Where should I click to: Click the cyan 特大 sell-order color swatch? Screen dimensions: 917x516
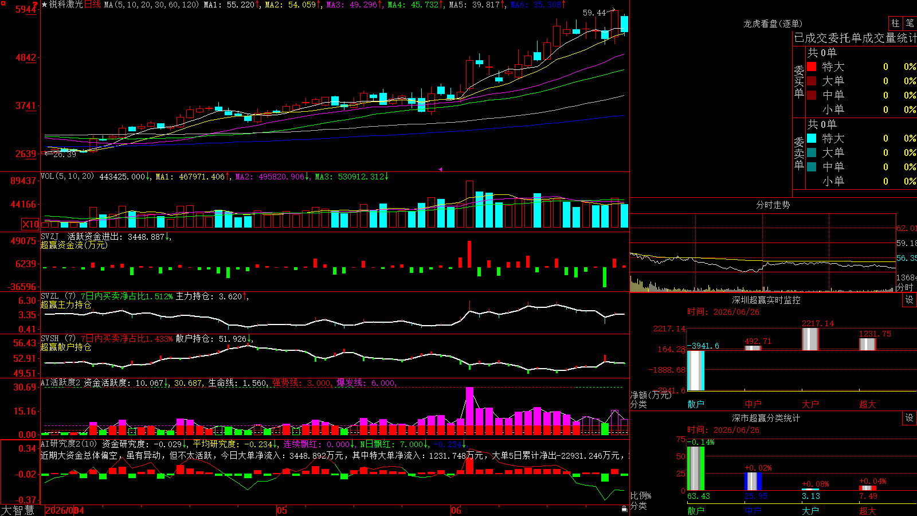pos(812,138)
